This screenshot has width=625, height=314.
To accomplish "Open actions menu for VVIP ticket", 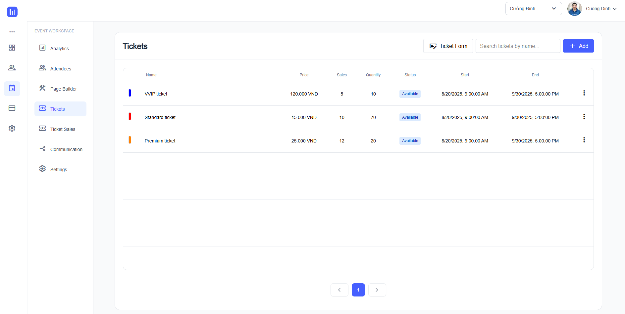I will (584, 93).
